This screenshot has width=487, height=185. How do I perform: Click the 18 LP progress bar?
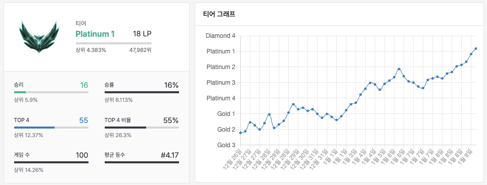(x=114, y=43)
